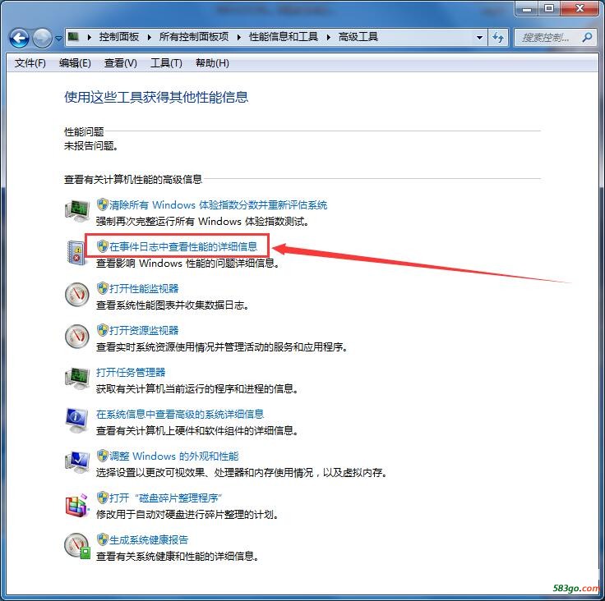Screen dimensions: 605x601
Task: Open 打开性能监视器 link
Action: [x=144, y=289]
